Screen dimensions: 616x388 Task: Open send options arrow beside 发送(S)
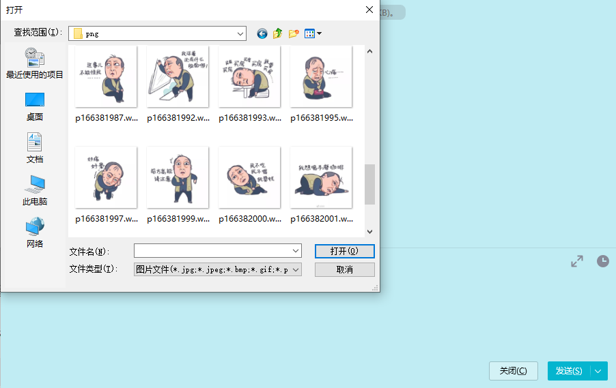(598, 371)
